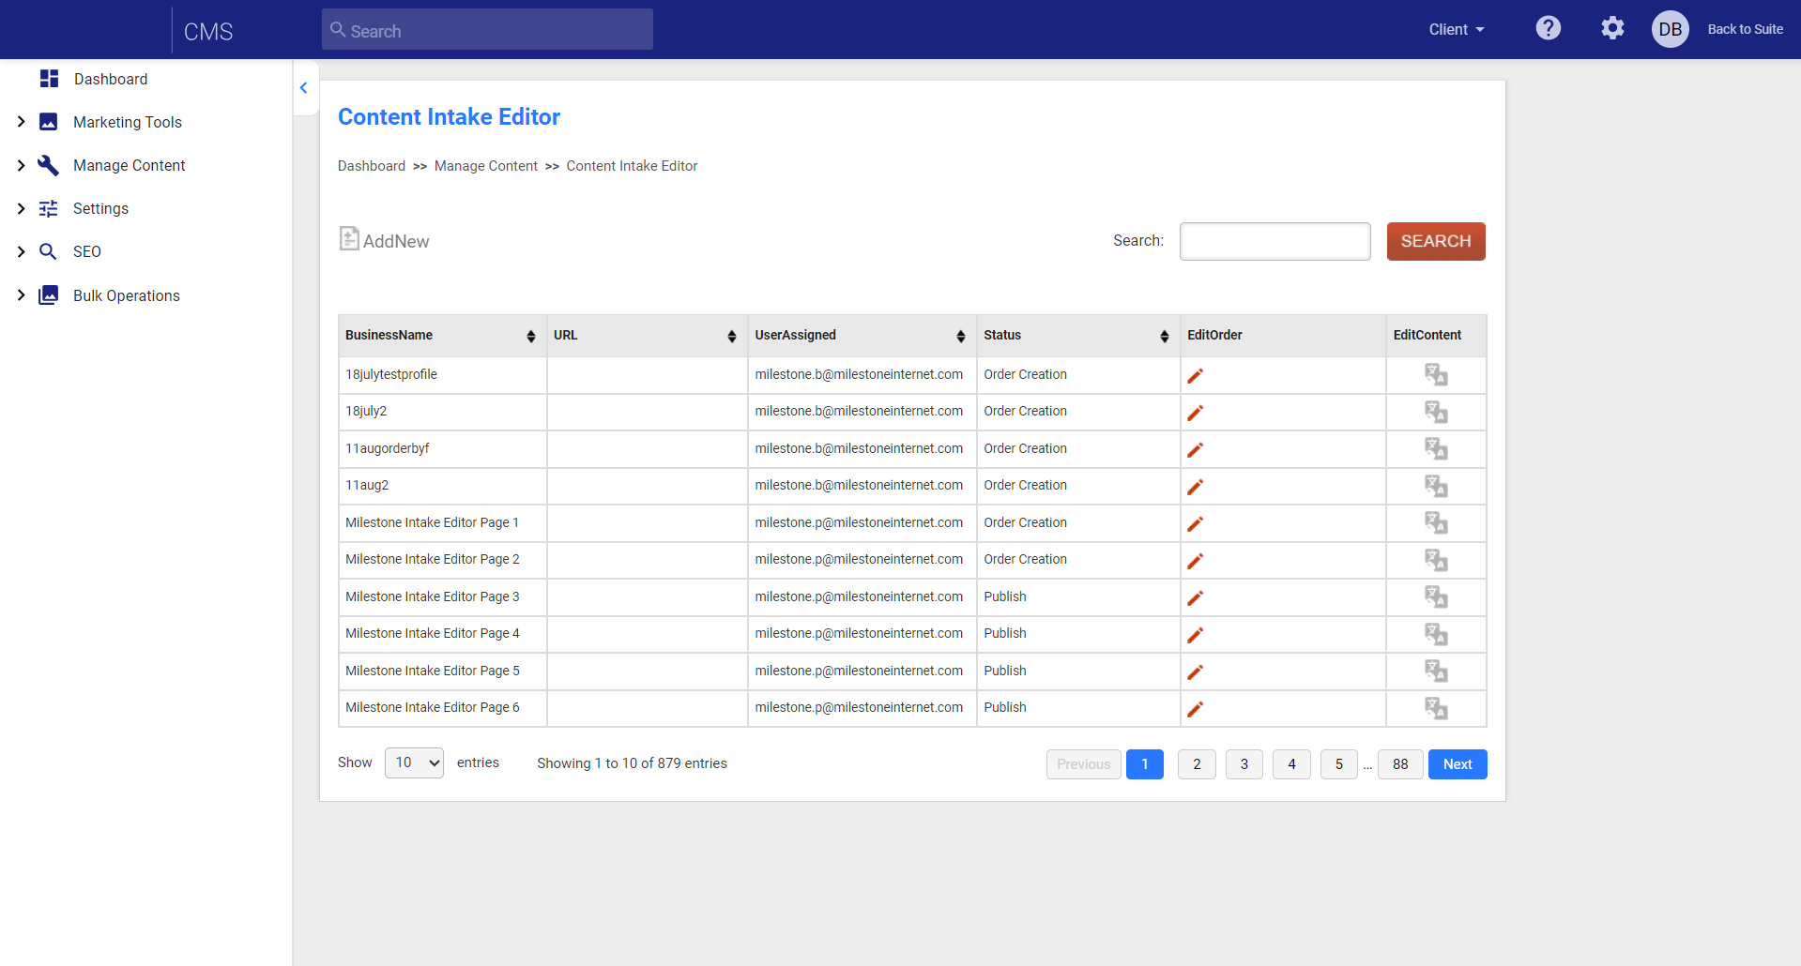
Task: Open Dashboard from the sidebar
Action: (111, 79)
